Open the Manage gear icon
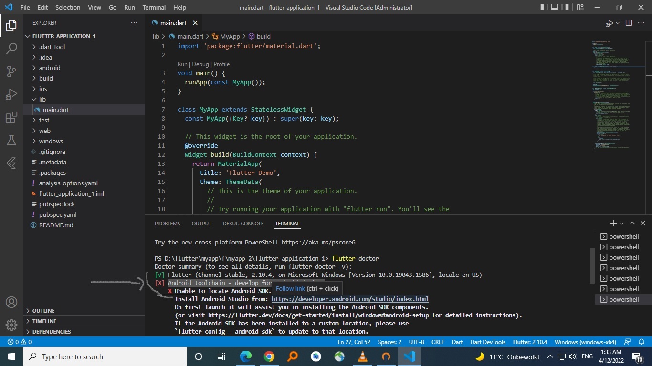 pos(11,325)
